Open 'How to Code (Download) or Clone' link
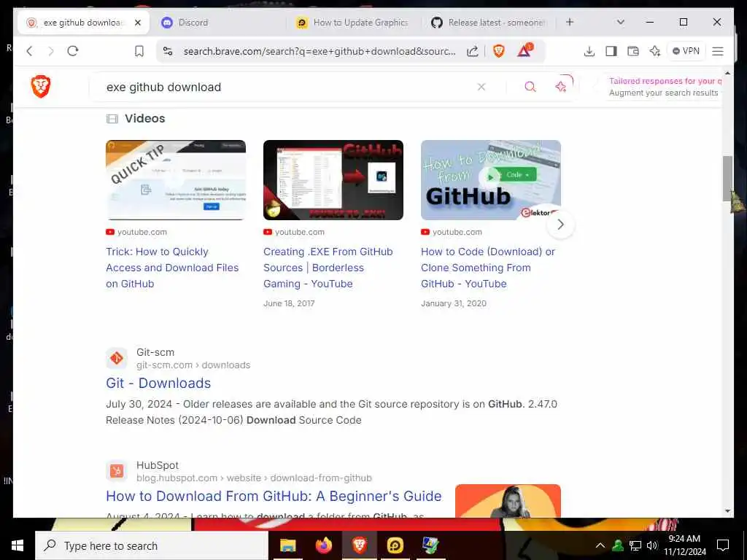 click(488, 268)
